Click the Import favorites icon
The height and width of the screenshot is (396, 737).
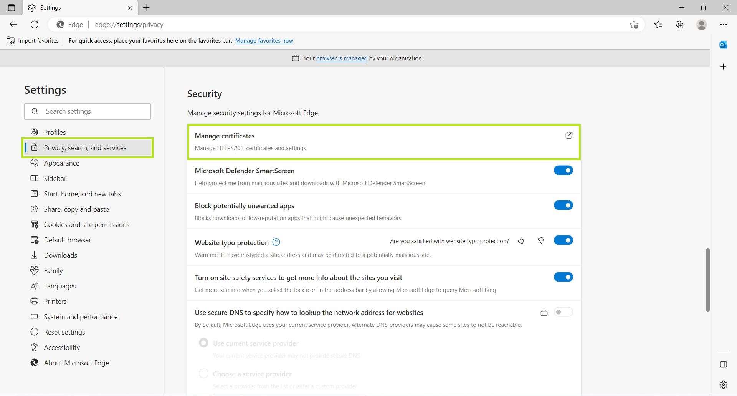point(11,40)
